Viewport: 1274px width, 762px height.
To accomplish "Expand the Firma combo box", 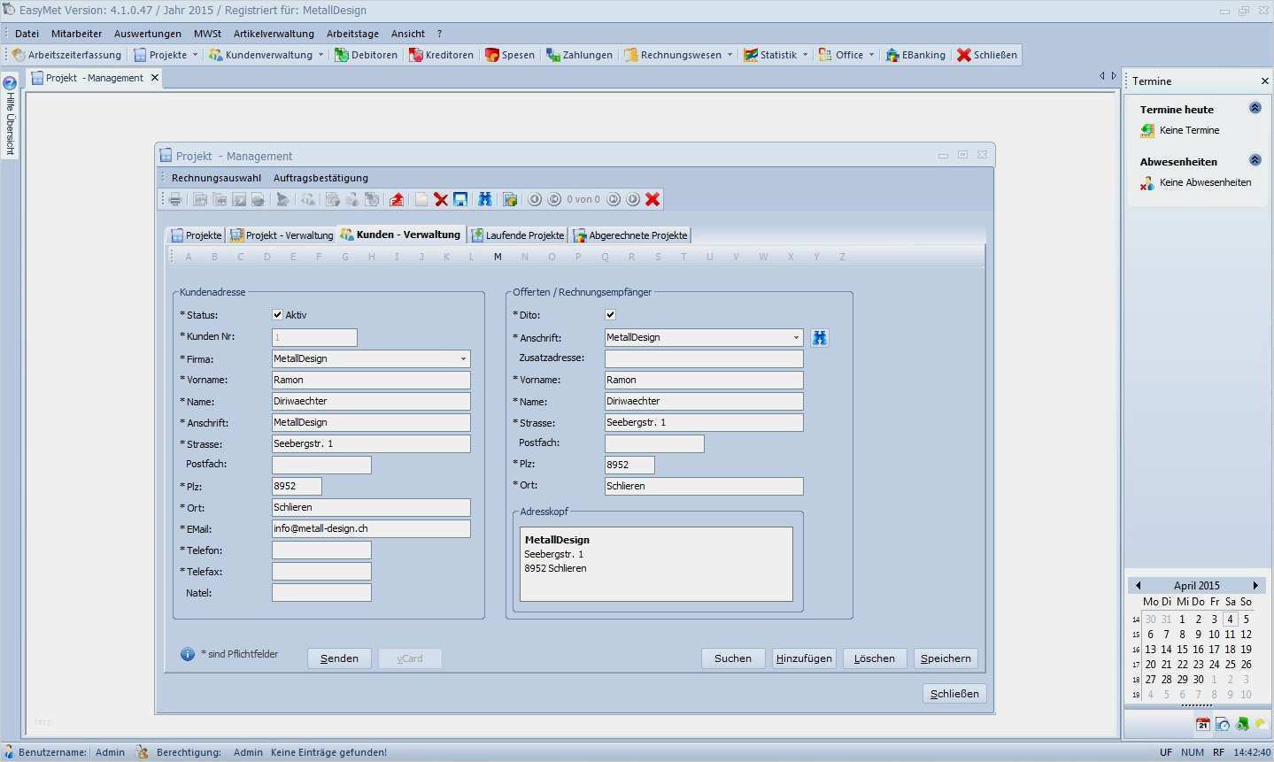I will (463, 359).
